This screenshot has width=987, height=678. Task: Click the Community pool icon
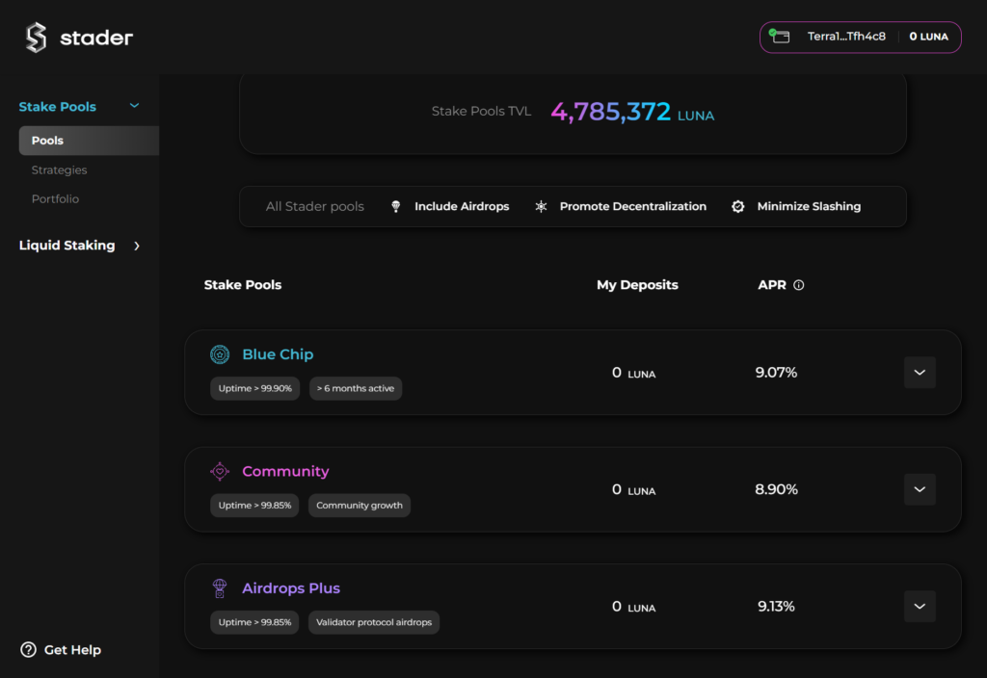coord(220,471)
